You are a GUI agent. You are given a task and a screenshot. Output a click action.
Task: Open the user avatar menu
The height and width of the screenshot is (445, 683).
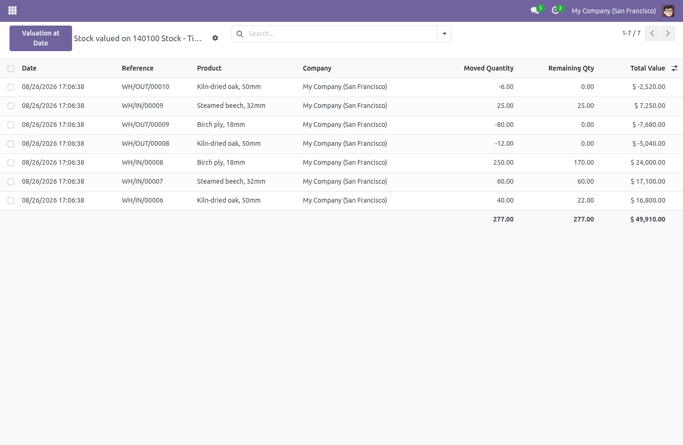tap(668, 11)
